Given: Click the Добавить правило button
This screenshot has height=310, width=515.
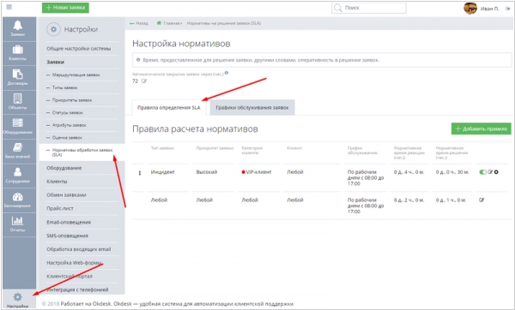Looking at the screenshot, I should tap(482, 128).
